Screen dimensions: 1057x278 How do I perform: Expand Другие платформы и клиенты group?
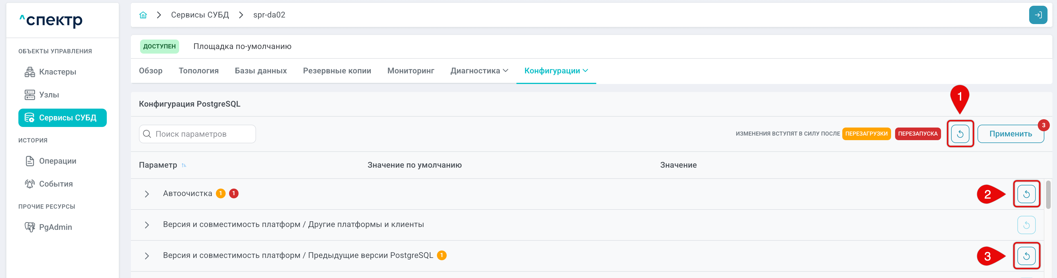point(147,225)
